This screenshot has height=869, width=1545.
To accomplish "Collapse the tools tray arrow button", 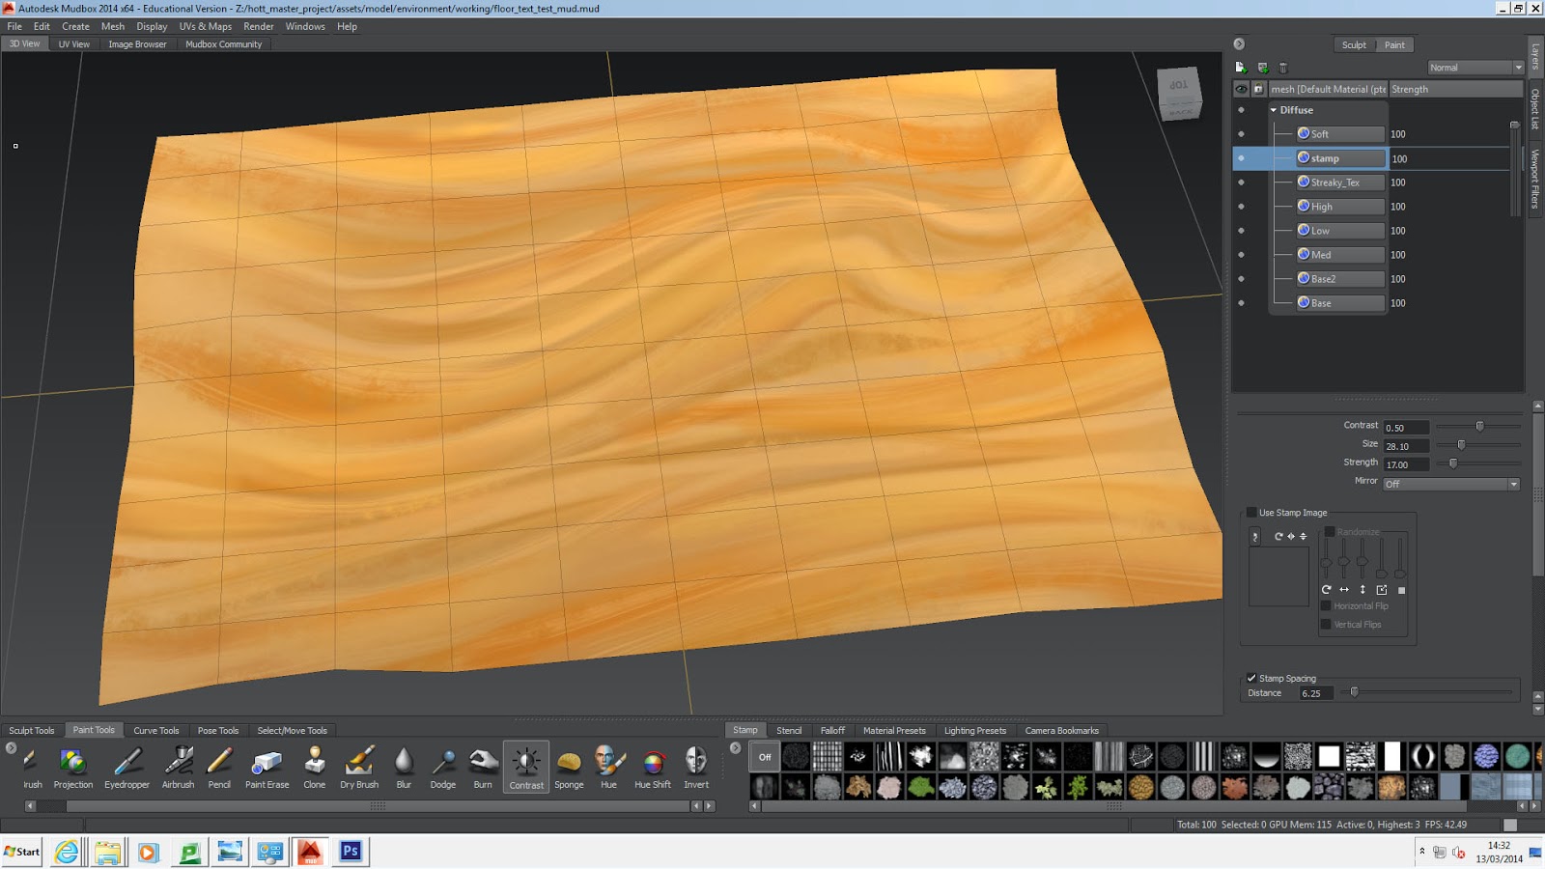I will (x=12, y=747).
